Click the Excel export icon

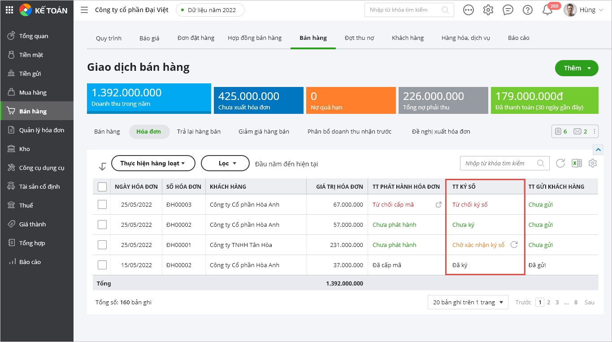(x=577, y=163)
